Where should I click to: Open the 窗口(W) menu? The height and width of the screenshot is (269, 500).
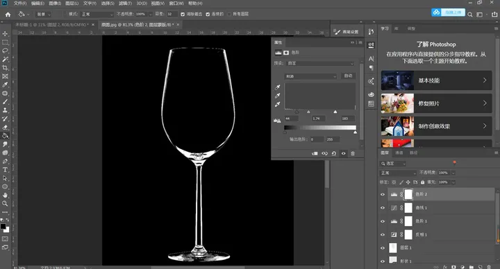point(176,3)
